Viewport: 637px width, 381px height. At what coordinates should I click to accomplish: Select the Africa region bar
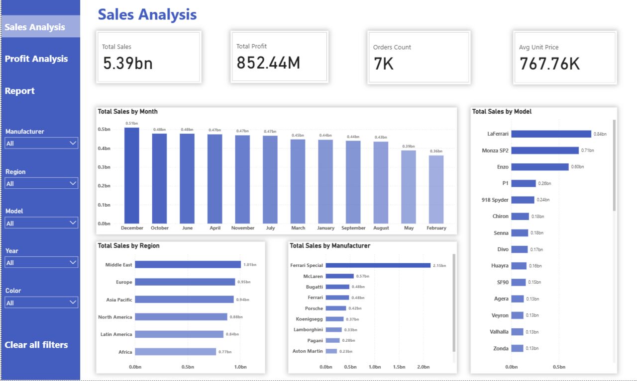pos(176,352)
